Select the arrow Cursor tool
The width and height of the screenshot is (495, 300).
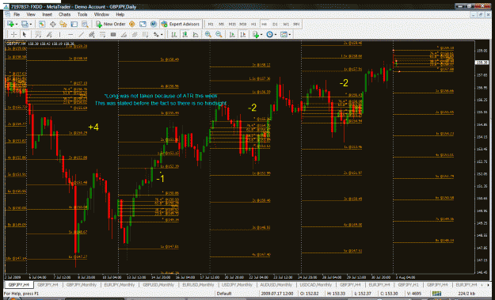point(25,35)
